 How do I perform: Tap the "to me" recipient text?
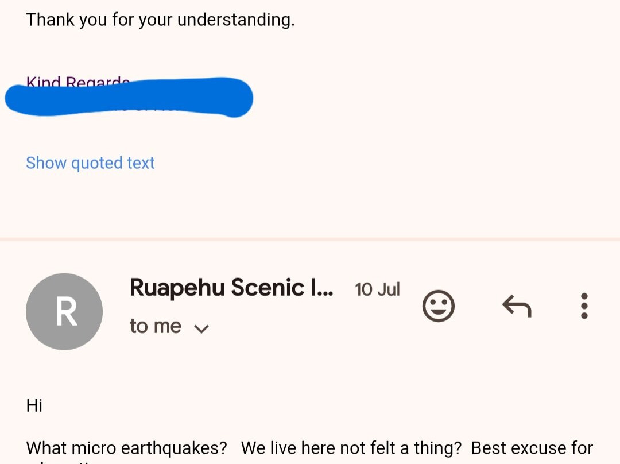(155, 327)
